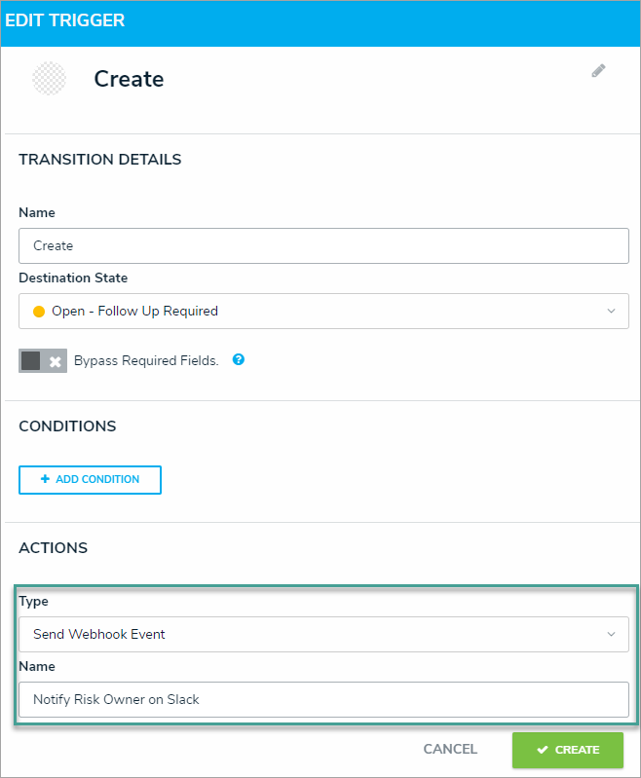The height and width of the screenshot is (778, 641).
Task: Click the Create trigger title heading
Action: [x=129, y=79]
